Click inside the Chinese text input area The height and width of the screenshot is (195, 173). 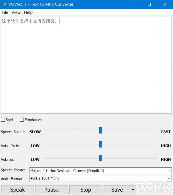(x=86, y=65)
